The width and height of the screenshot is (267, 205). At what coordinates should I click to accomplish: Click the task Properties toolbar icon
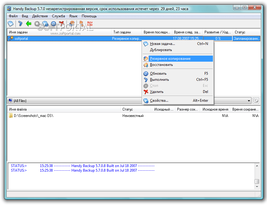(x=45, y=24)
